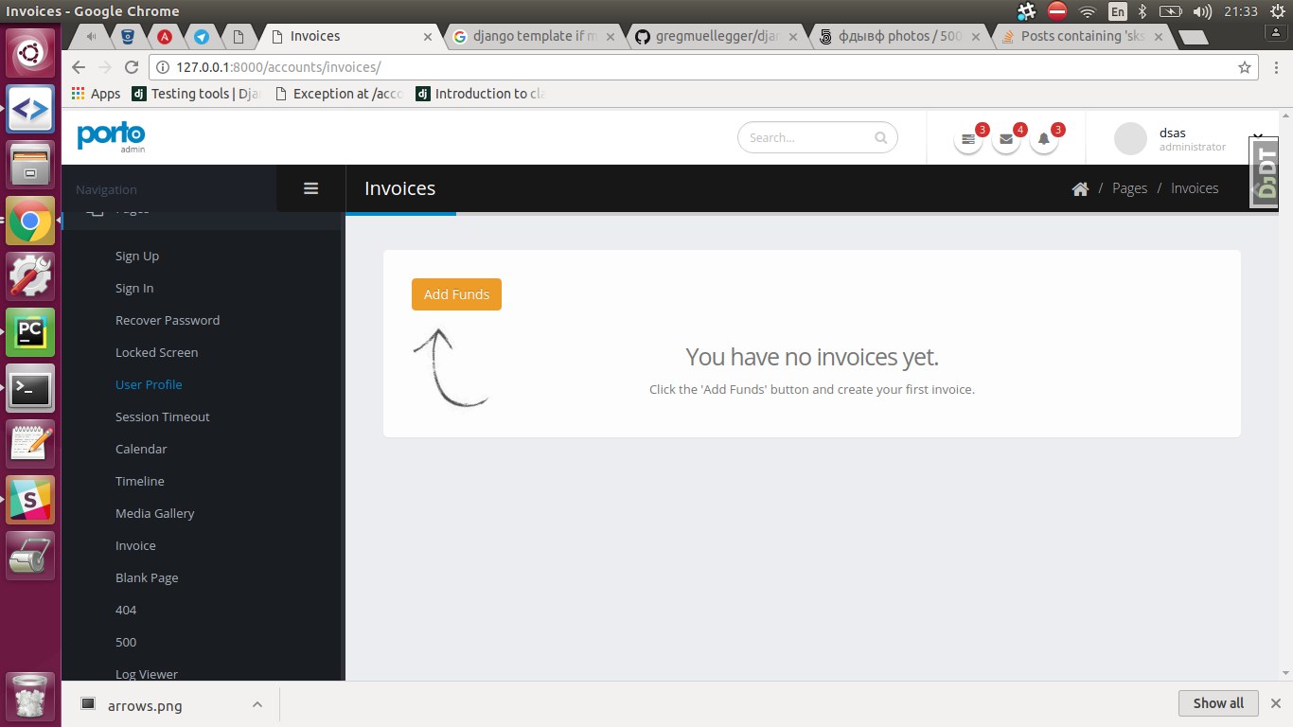Open Recover Password sidebar item
The image size is (1293, 727).
168,320
